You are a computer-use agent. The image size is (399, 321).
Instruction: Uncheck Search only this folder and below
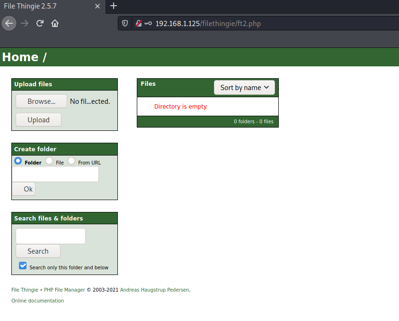pos(23,266)
